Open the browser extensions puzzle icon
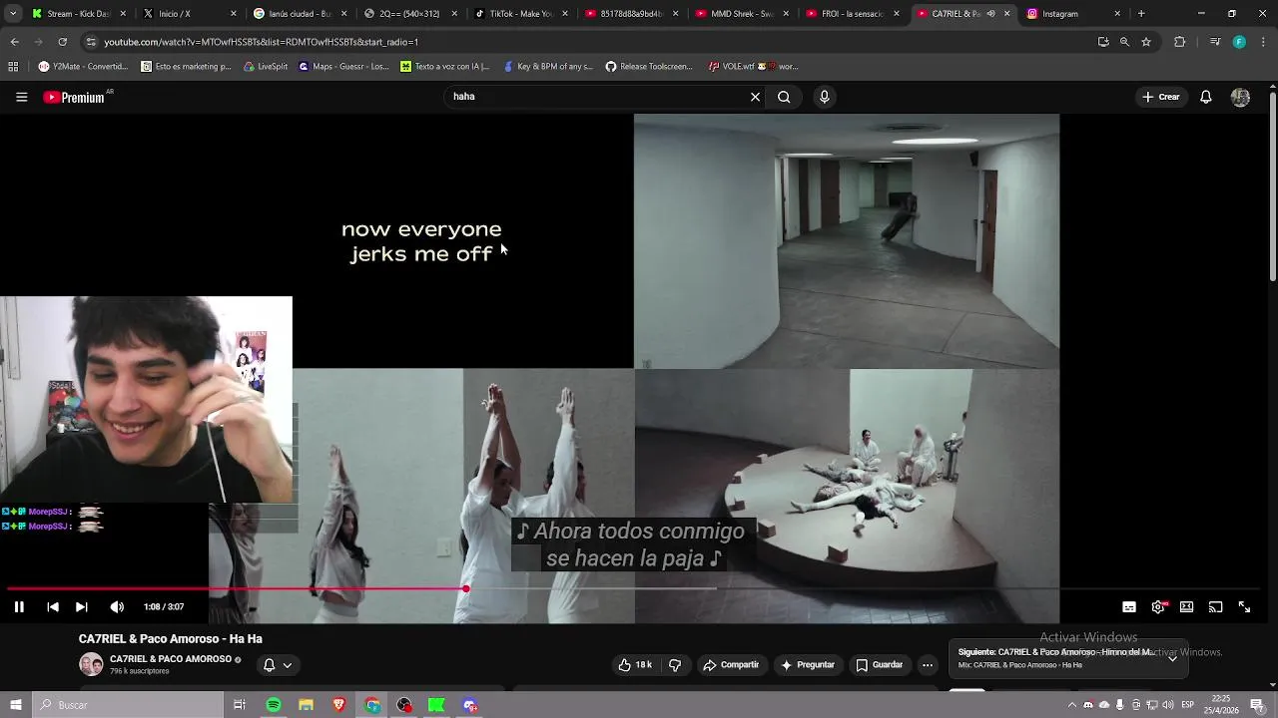The height and width of the screenshot is (718, 1278). pyautogui.click(x=1179, y=42)
